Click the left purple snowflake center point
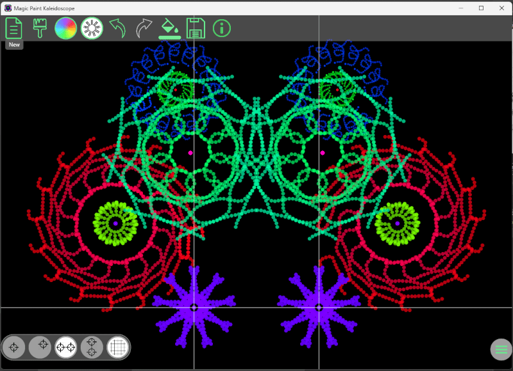 (194, 308)
